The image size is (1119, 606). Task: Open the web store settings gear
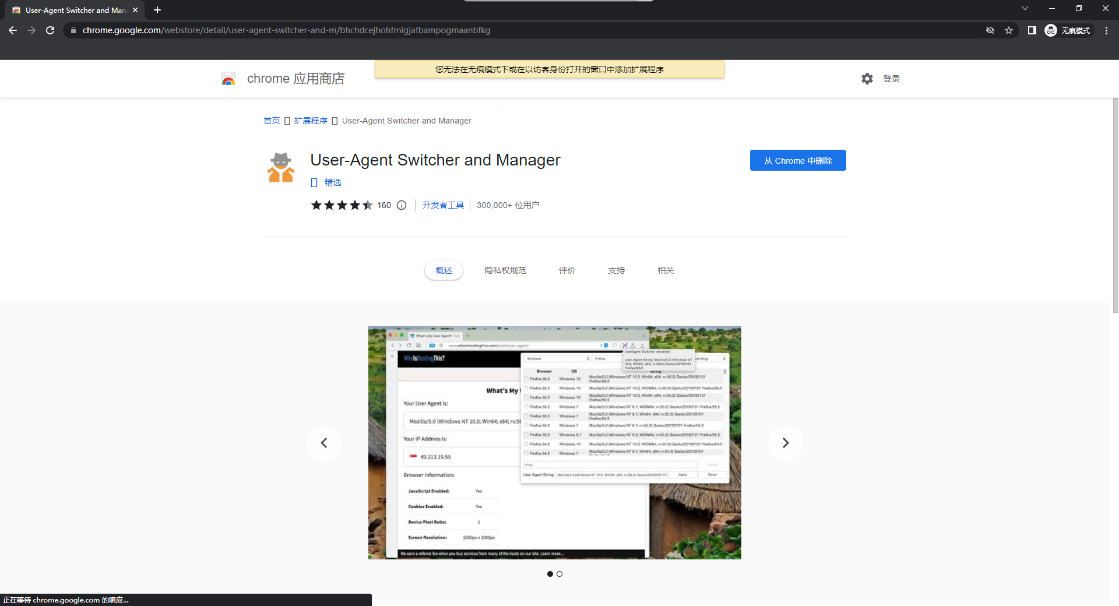pyautogui.click(x=867, y=79)
